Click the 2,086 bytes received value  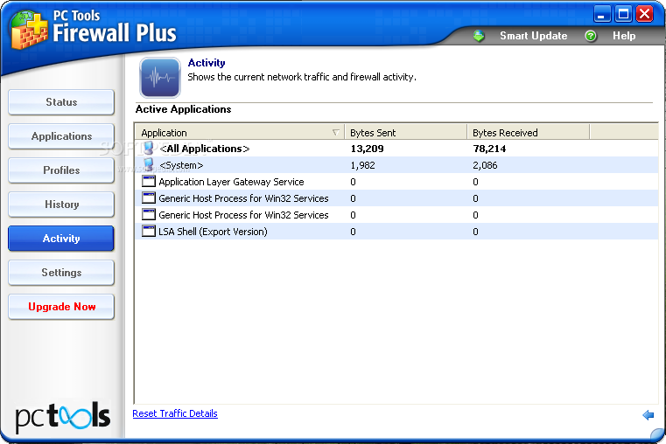point(485,165)
